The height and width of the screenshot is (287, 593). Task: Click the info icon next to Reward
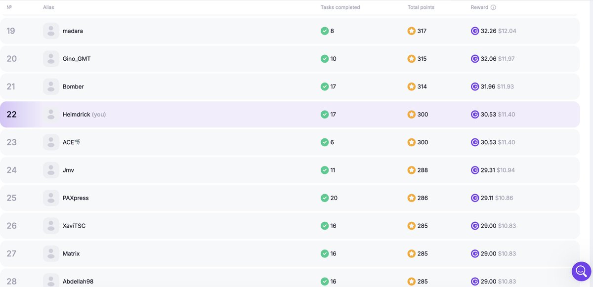pyautogui.click(x=493, y=7)
